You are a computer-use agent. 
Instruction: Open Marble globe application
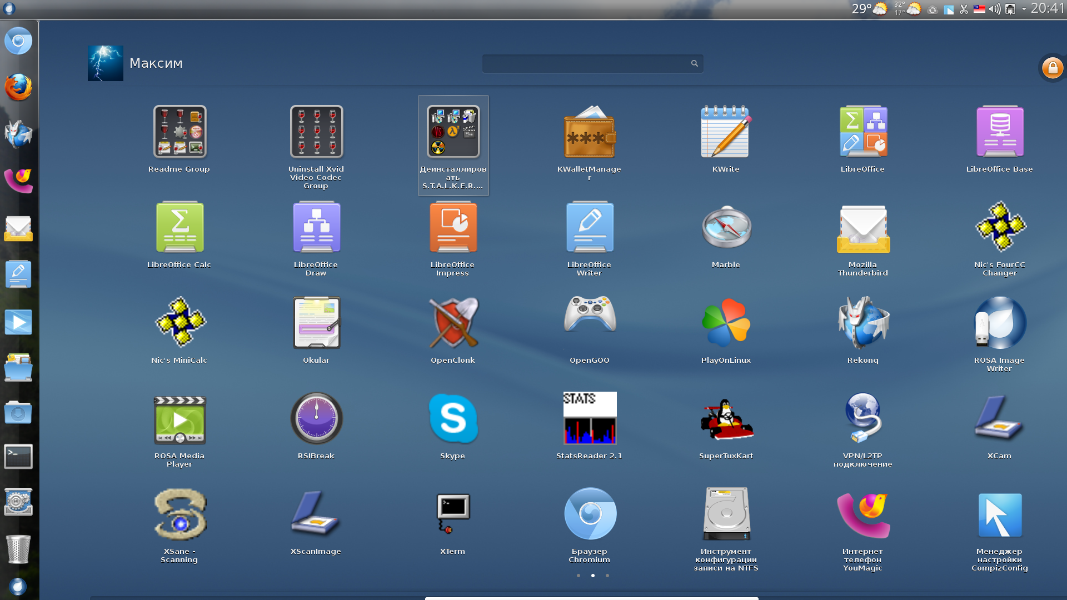click(x=726, y=228)
